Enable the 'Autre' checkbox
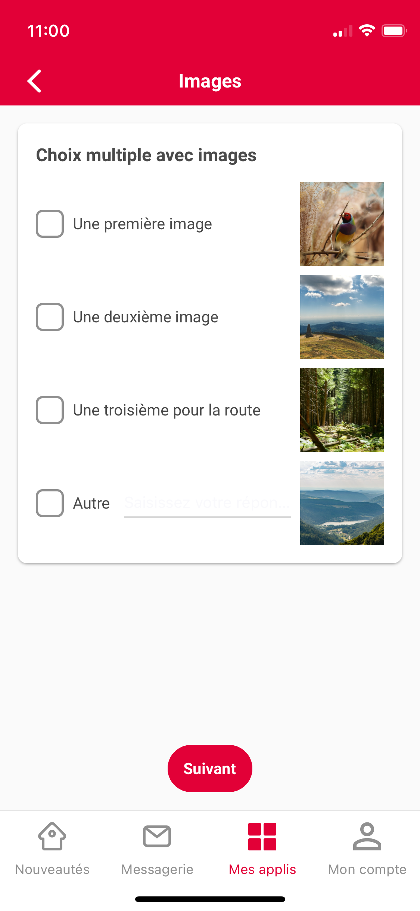 [x=50, y=503]
